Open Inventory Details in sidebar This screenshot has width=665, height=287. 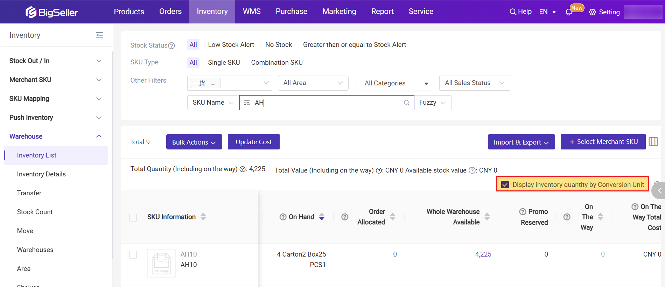(41, 174)
